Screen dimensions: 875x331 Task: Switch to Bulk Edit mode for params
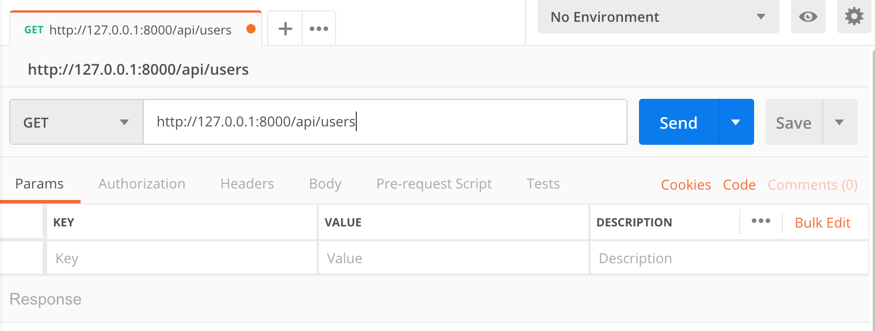[823, 222]
